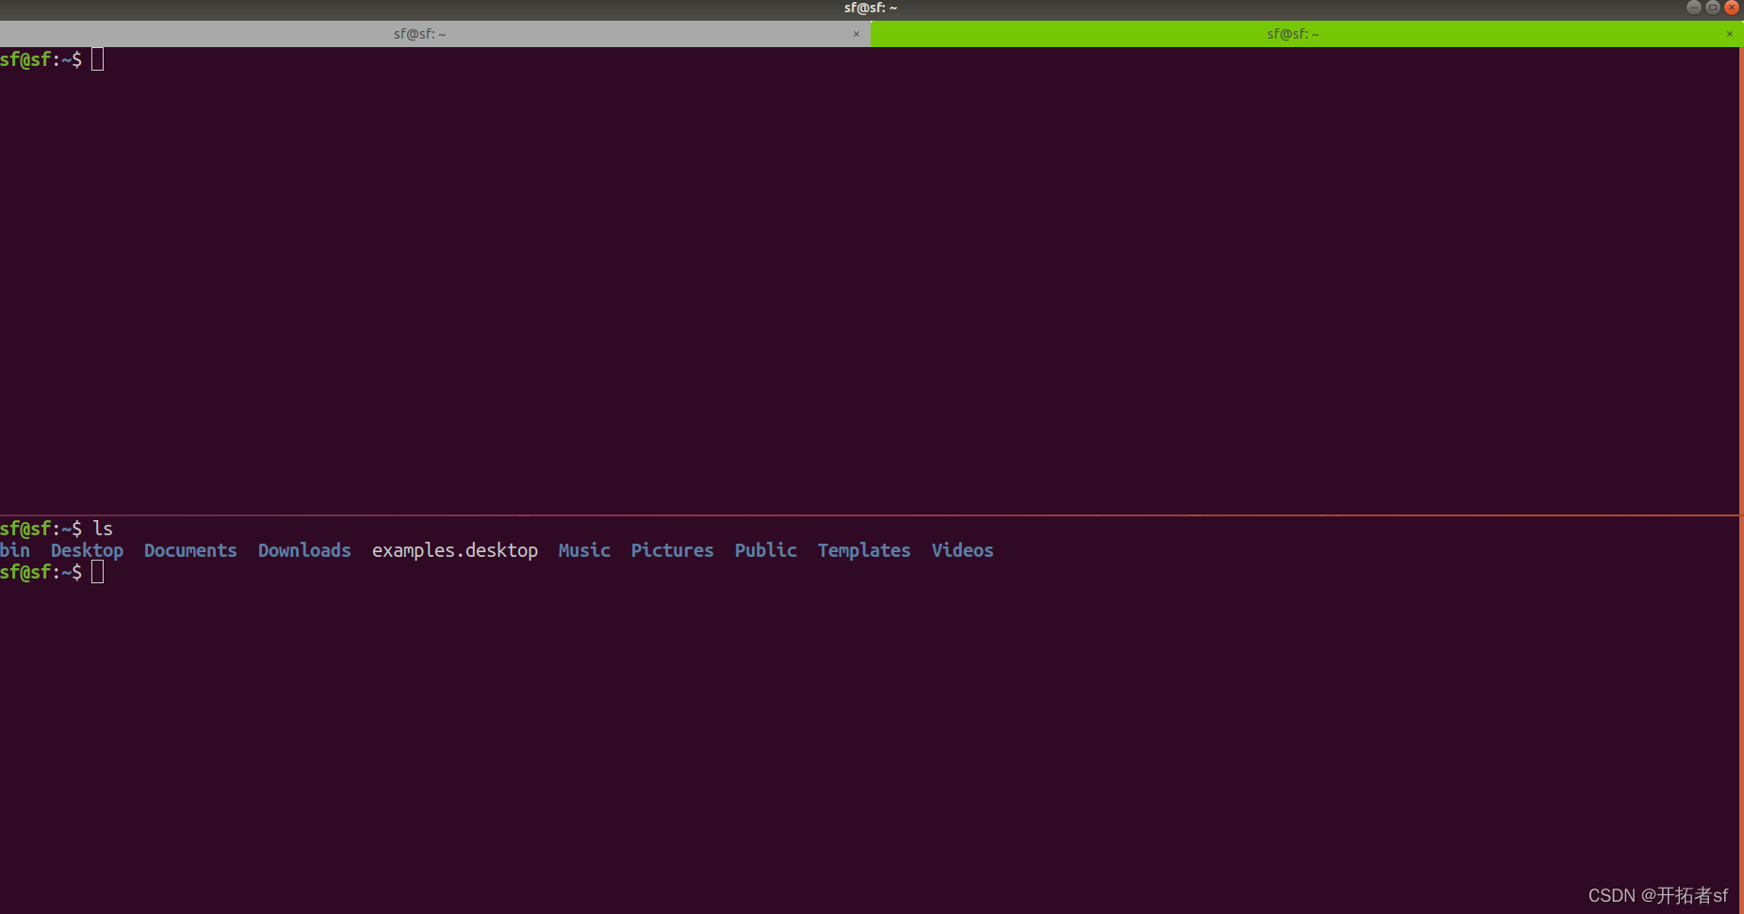Close the left gray terminal tab
1744x914 pixels.
pos(856,34)
